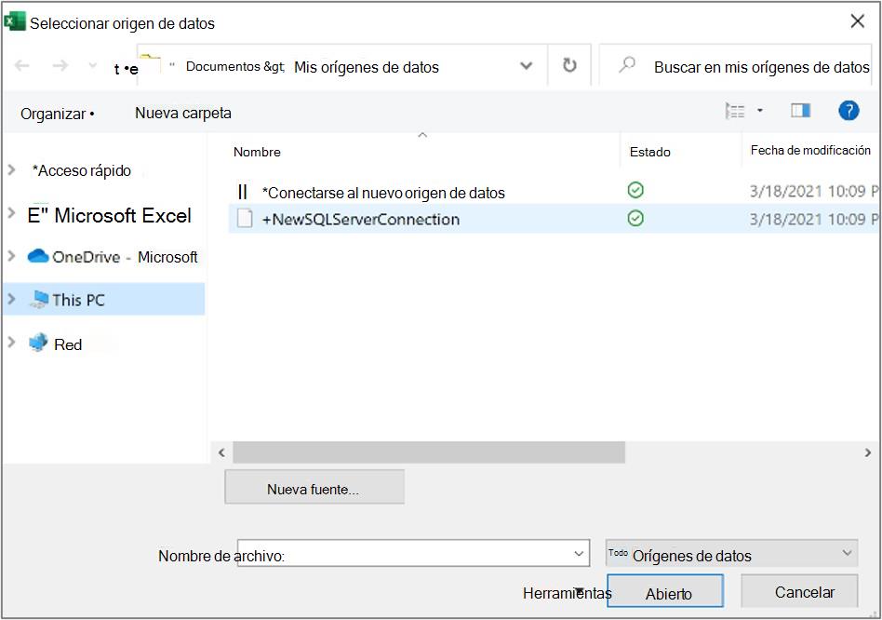Close the Seleccionar origen de datos dialog
The height and width of the screenshot is (620, 882).
pos(857,21)
